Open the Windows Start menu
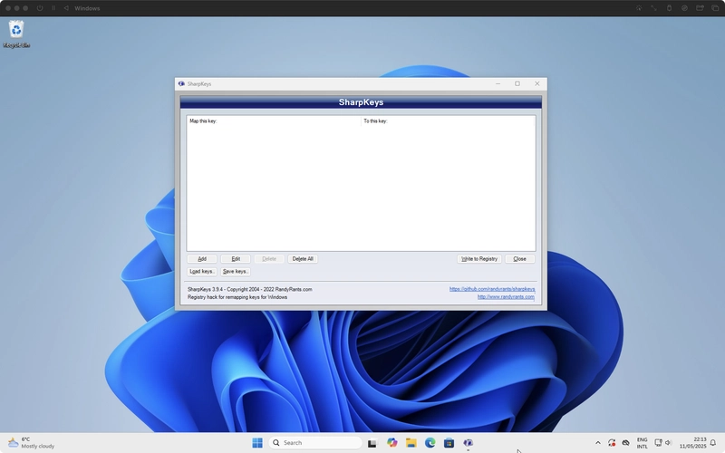The width and height of the screenshot is (725, 453). click(x=257, y=443)
